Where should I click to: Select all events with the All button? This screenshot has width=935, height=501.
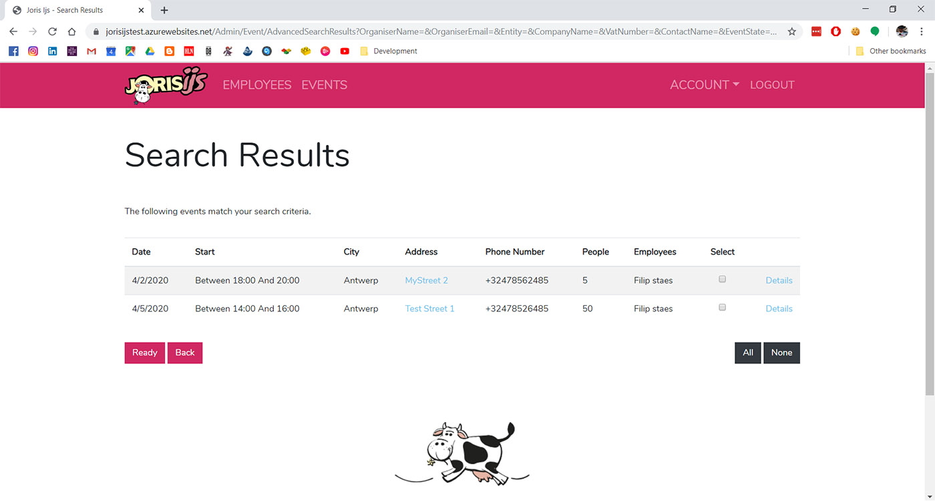click(x=748, y=353)
